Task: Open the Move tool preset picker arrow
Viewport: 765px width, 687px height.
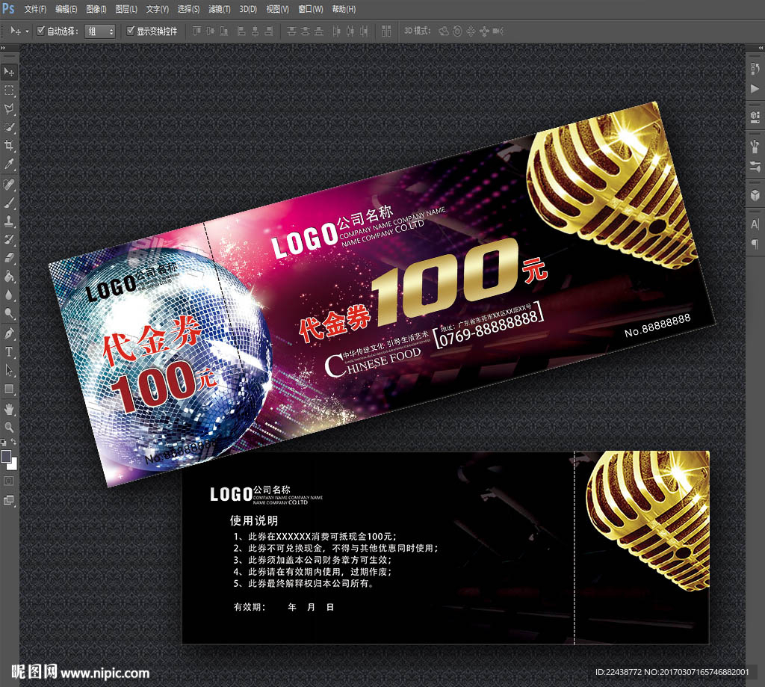Action: [27, 31]
